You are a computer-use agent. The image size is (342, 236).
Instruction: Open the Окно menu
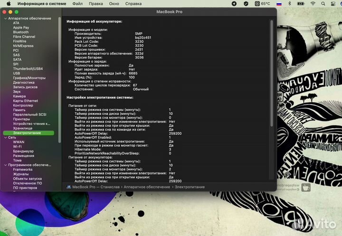click(x=114, y=3)
